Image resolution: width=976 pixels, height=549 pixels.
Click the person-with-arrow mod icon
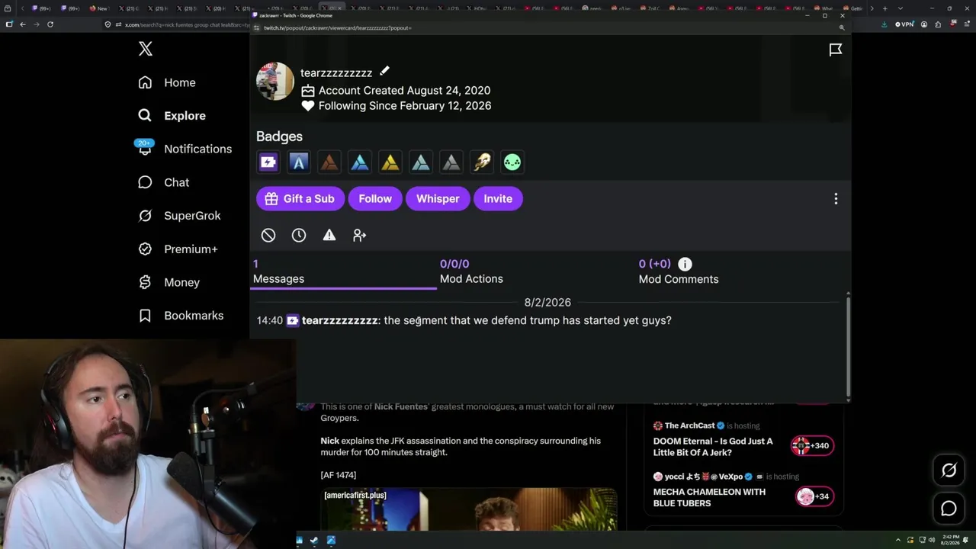[x=360, y=236]
